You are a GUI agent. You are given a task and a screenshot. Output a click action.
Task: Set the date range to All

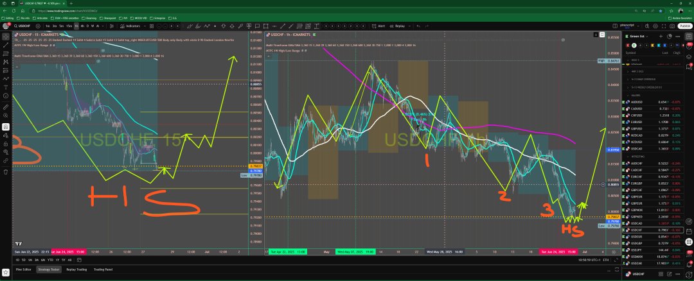69,260
